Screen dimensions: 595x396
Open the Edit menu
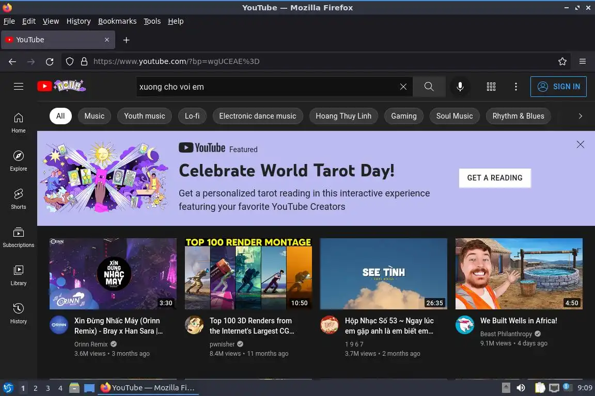[x=29, y=21]
